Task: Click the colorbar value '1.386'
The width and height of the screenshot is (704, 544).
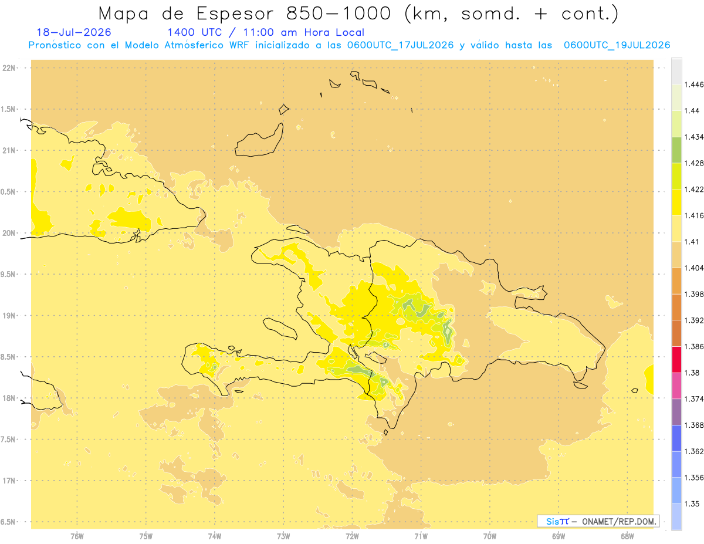Action: tap(694, 346)
